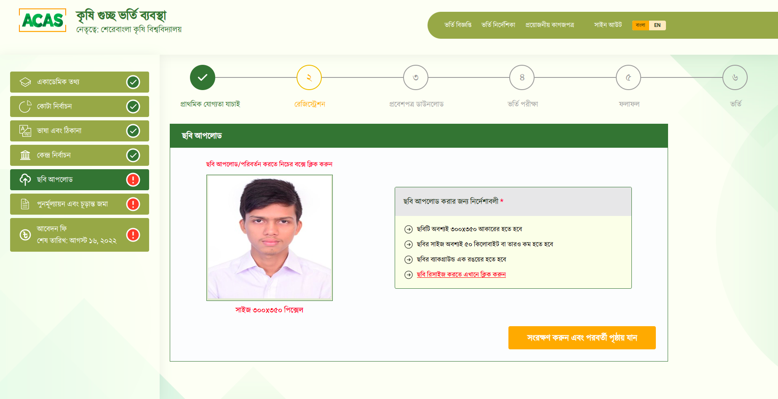Click document icon beside পুনর্মূল্যায়ন এবং চূড়ান্ত জমা
Image resolution: width=778 pixels, height=399 pixels.
pos(25,204)
